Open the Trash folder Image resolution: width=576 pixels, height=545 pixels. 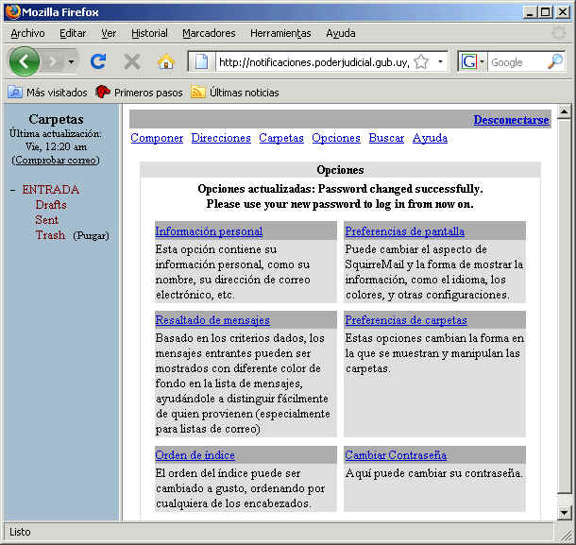50,235
